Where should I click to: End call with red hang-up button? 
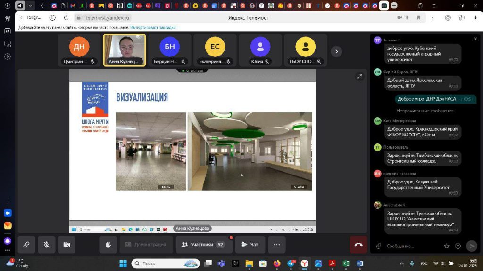pos(358,245)
